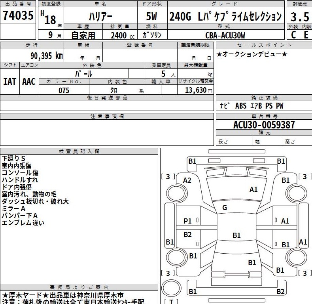Select the grade text 240G Lパケプライムセレクション

[x=225, y=16]
